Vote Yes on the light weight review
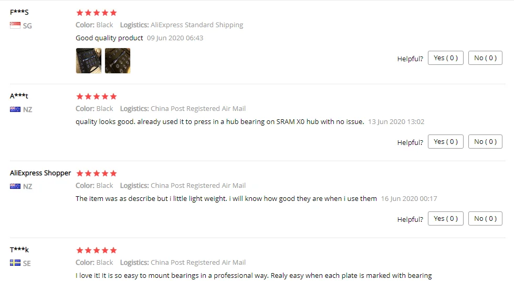Viewport: 514px width, 281px height. (446, 219)
